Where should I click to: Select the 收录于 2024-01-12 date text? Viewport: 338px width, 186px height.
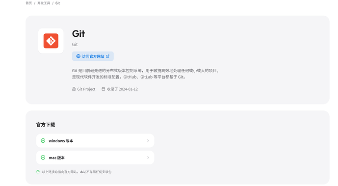tap(122, 89)
